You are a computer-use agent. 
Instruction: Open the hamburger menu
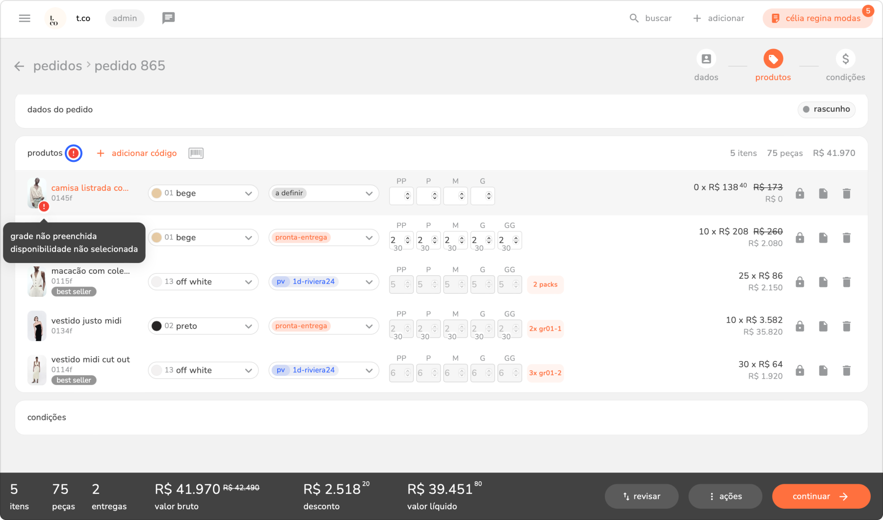click(25, 19)
